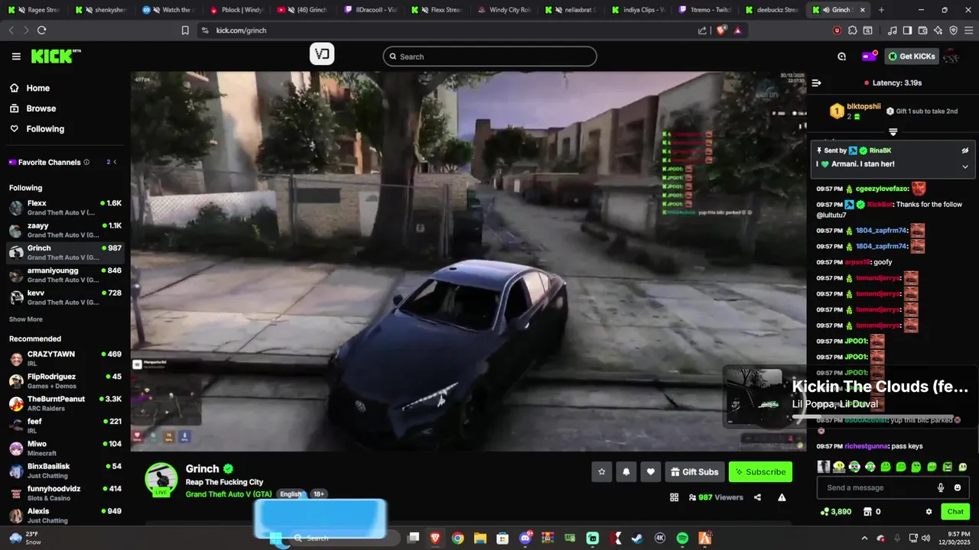This screenshot has width=979, height=550.
Task: Open the Brave Rewards triangle icon
Action: pyautogui.click(x=737, y=31)
